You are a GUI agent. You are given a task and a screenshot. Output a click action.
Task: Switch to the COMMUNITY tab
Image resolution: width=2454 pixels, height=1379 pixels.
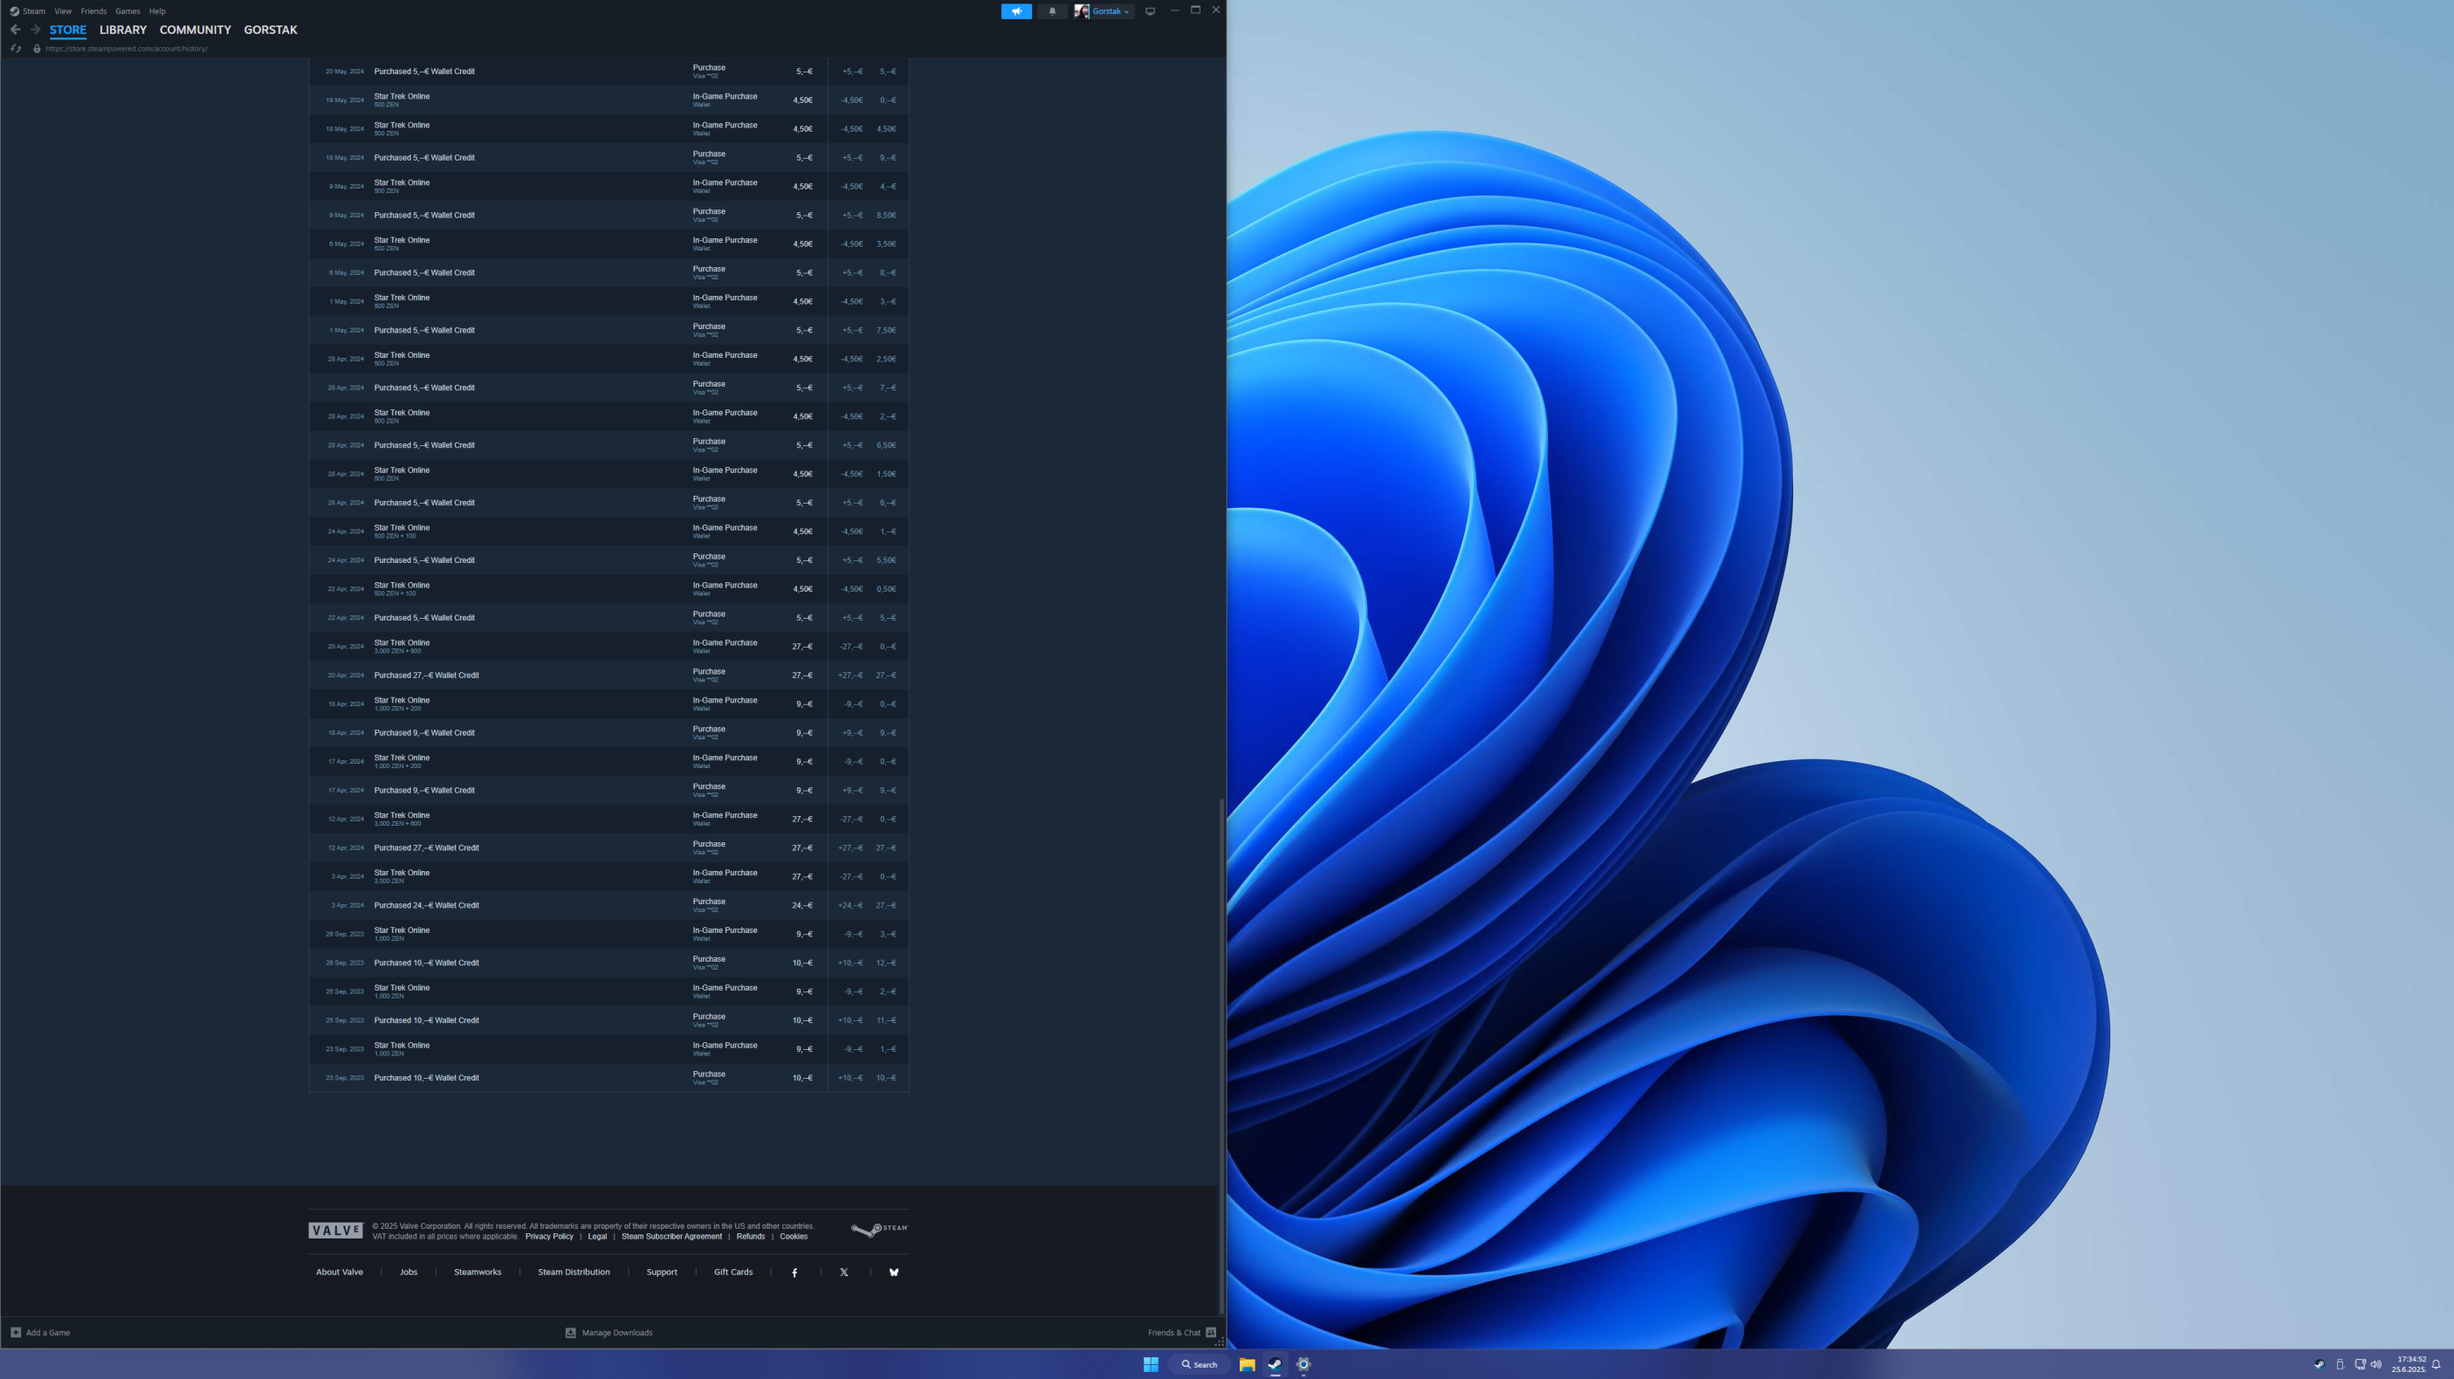pos(196,30)
